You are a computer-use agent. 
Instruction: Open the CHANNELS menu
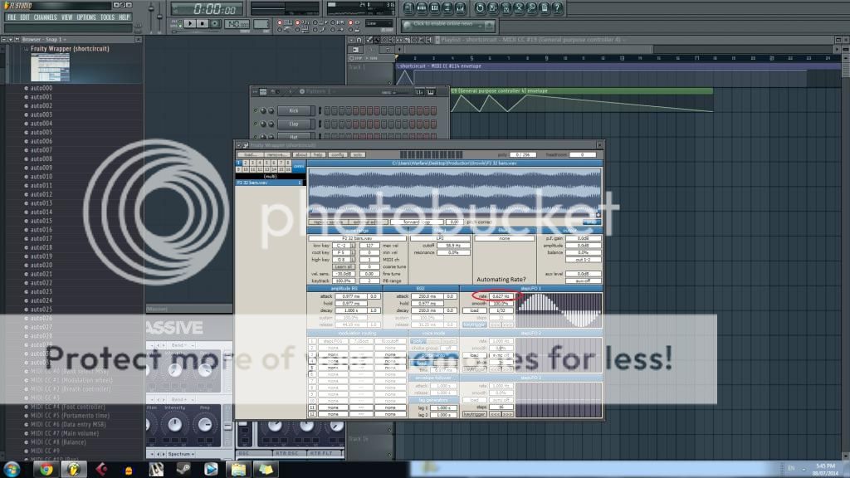tap(46, 17)
